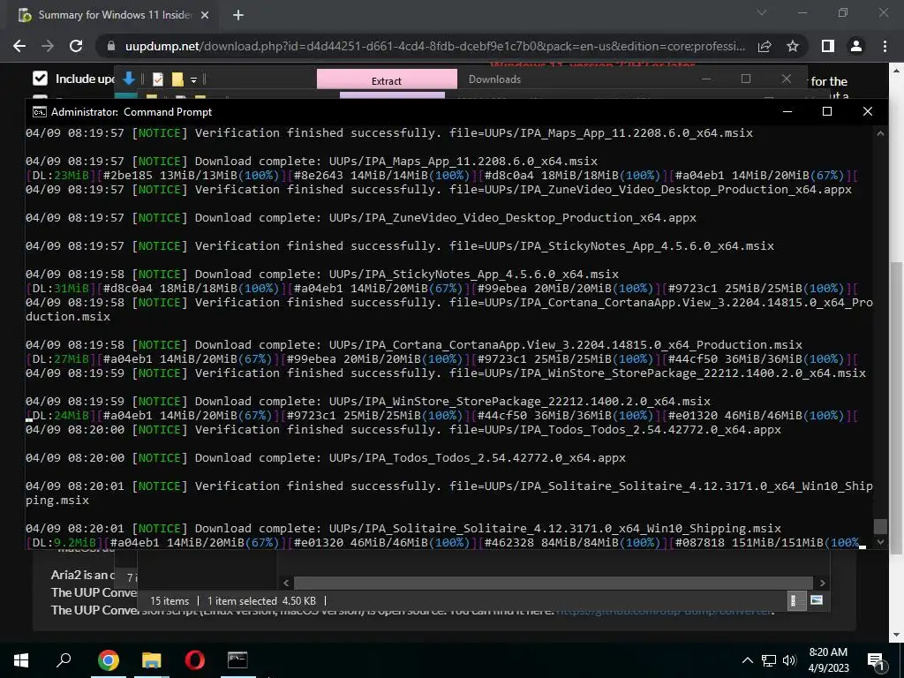The width and height of the screenshot is (904, 678).
Task: Open a new Chrome tab
Action: 238,15
